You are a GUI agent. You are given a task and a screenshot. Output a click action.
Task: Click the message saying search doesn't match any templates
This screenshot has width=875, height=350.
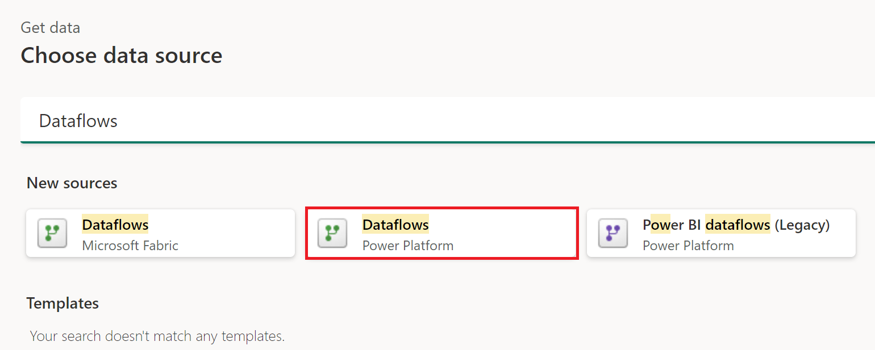[157, 335]
